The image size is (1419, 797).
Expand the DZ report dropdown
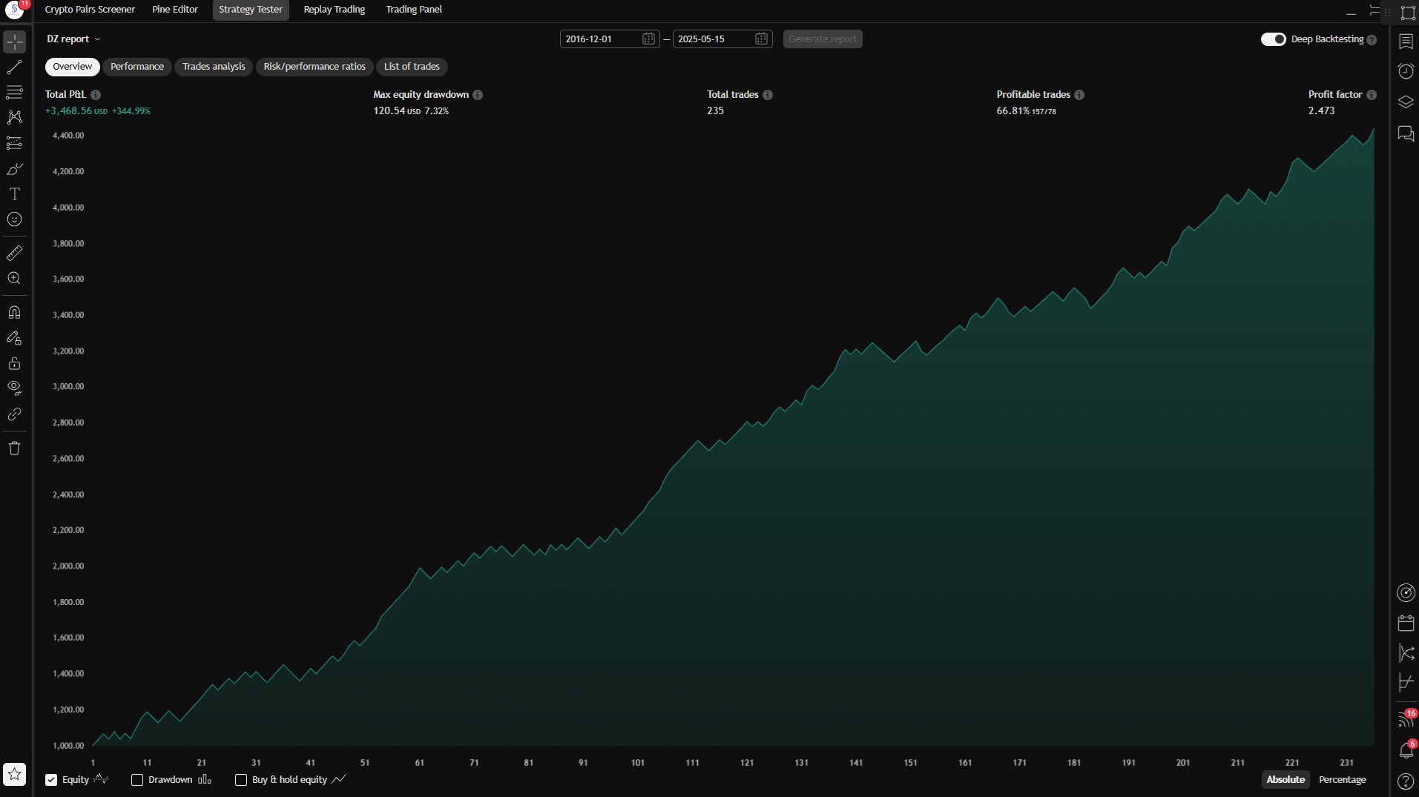click(x=73, y=39)
